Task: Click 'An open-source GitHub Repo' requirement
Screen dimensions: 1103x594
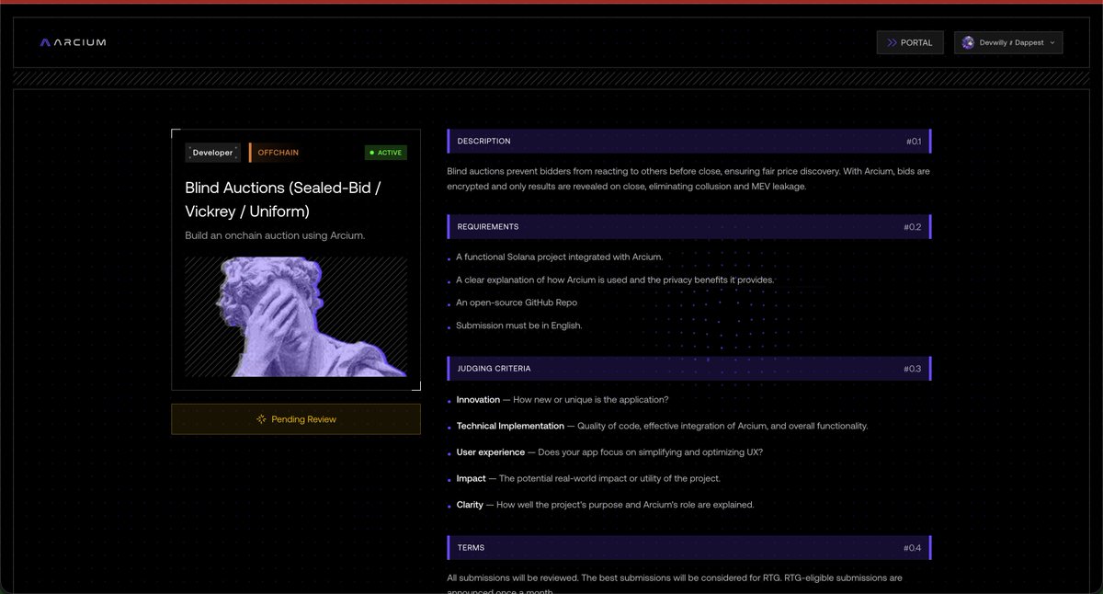Action: coord(517,303)
